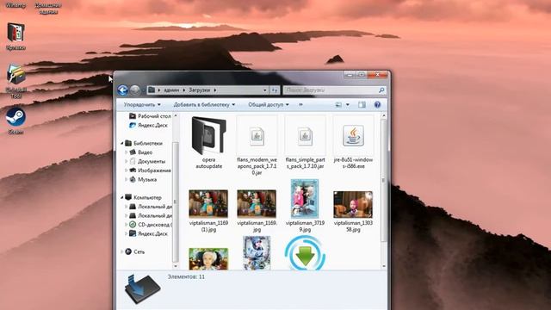Open Explorer help with the blue question mark
Viewport: 551px width, 310px height.
coord(377,104)
